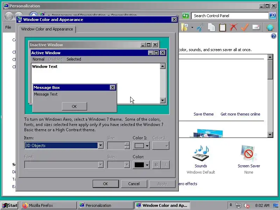
Task: Click the theme list scrollbar thumb
Action: [270, 70]
